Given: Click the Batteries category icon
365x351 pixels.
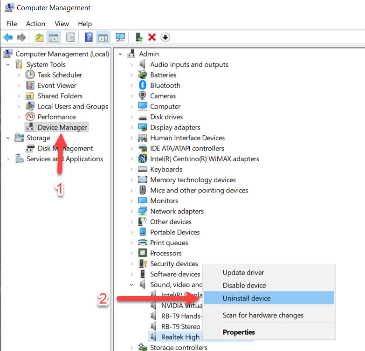Looking at the screenshot, I should pos(143,75).
